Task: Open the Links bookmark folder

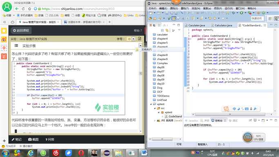Action: click(x=128, y=16)
